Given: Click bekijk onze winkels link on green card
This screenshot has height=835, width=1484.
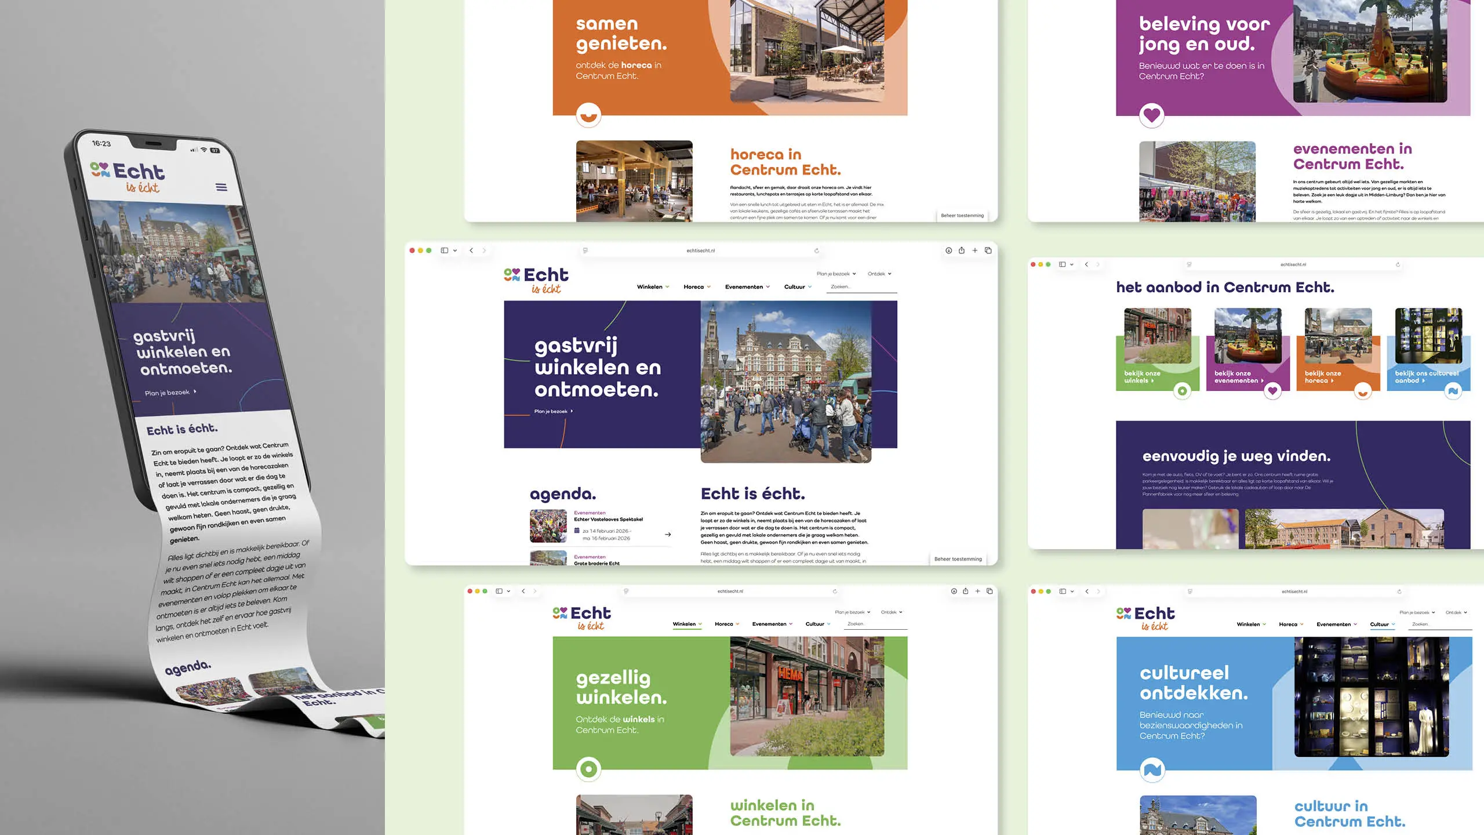Looking at the screenshot, I should pos(1141,377).
